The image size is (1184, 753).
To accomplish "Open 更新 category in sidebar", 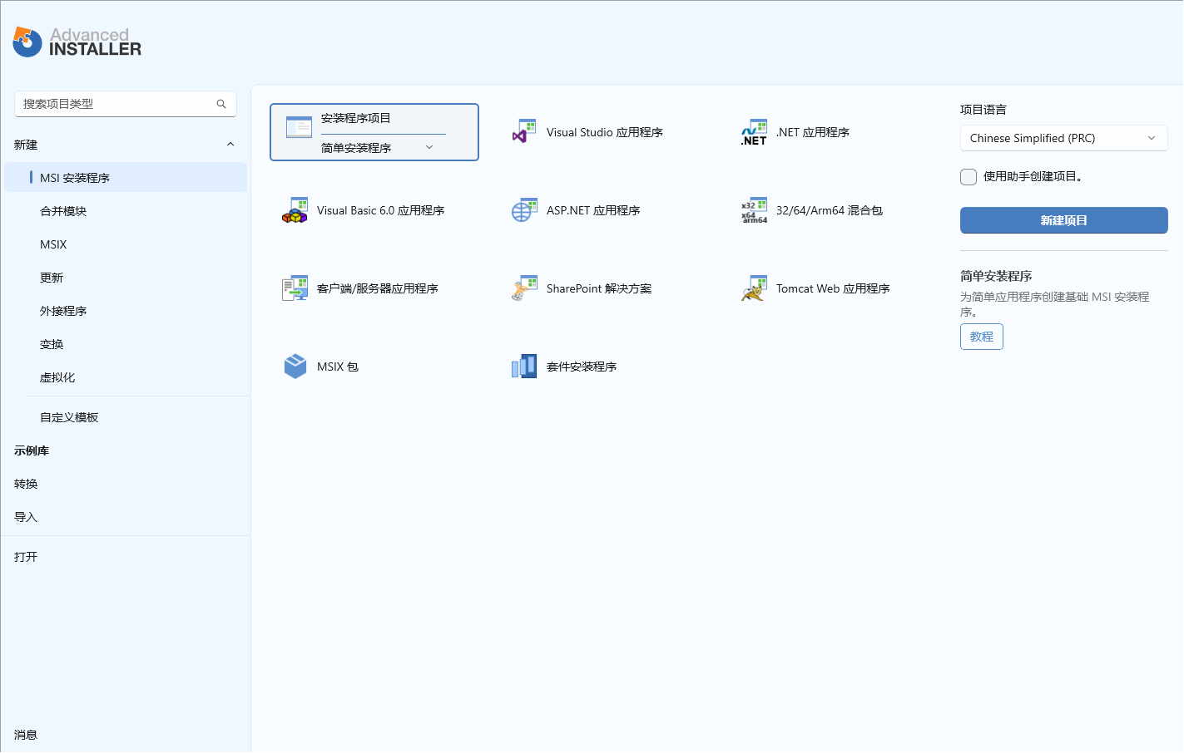I will [x=126, y=278].
